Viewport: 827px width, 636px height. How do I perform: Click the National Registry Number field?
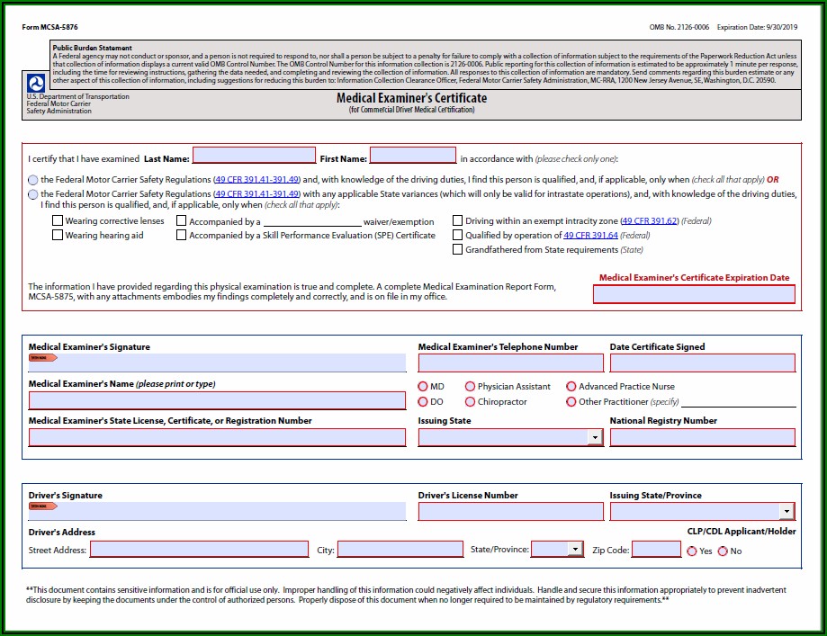702,438
